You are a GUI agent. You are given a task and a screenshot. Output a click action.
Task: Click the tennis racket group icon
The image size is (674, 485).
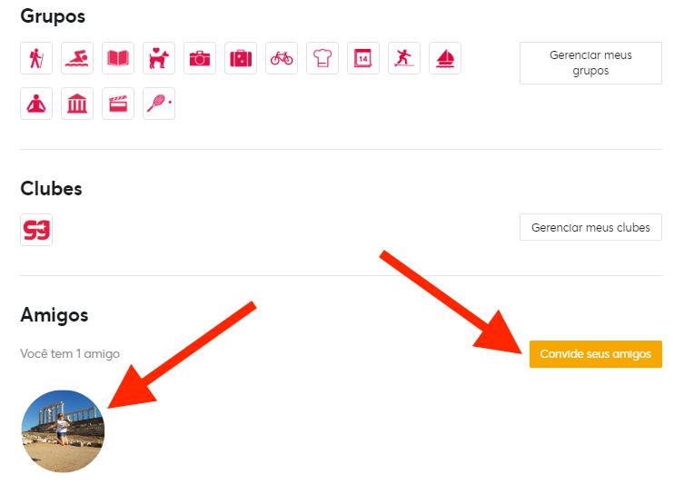pos(159,104)
